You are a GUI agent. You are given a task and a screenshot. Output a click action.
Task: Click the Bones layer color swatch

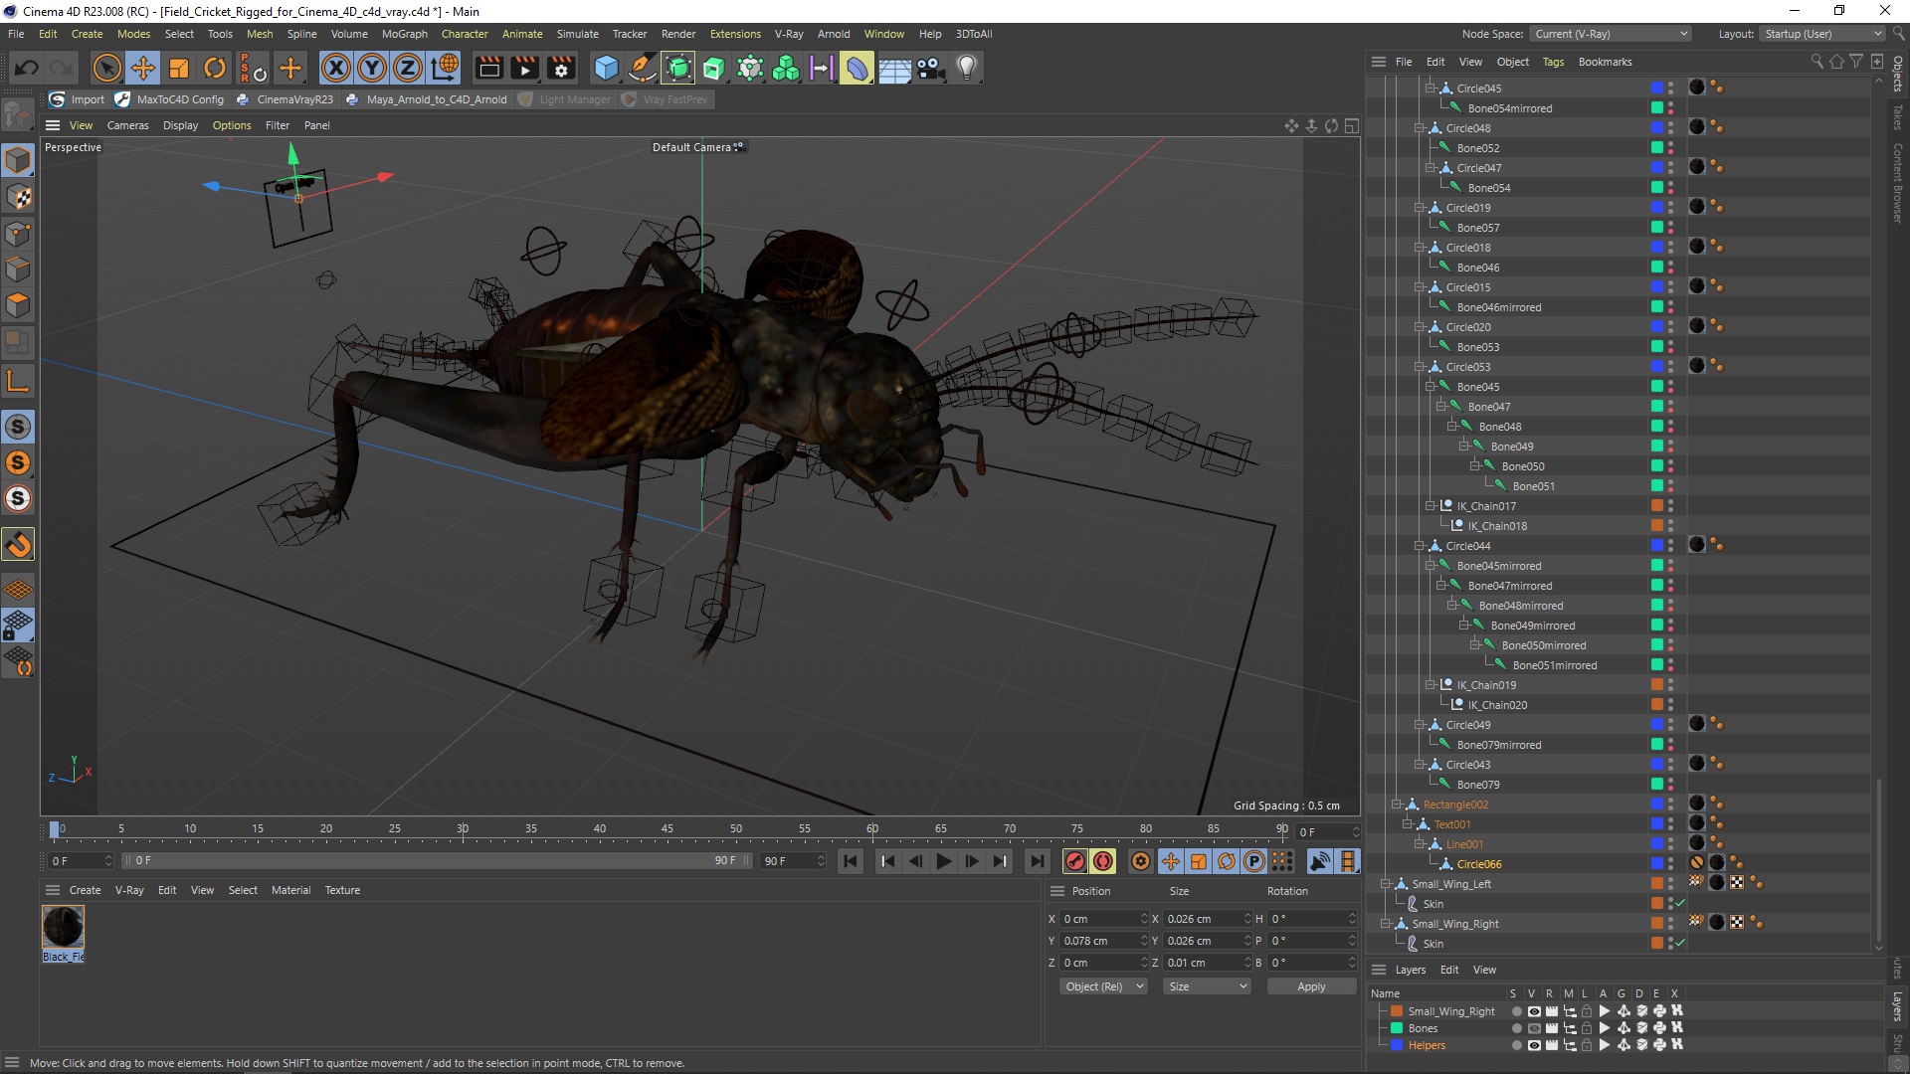pos(1397,1028)
